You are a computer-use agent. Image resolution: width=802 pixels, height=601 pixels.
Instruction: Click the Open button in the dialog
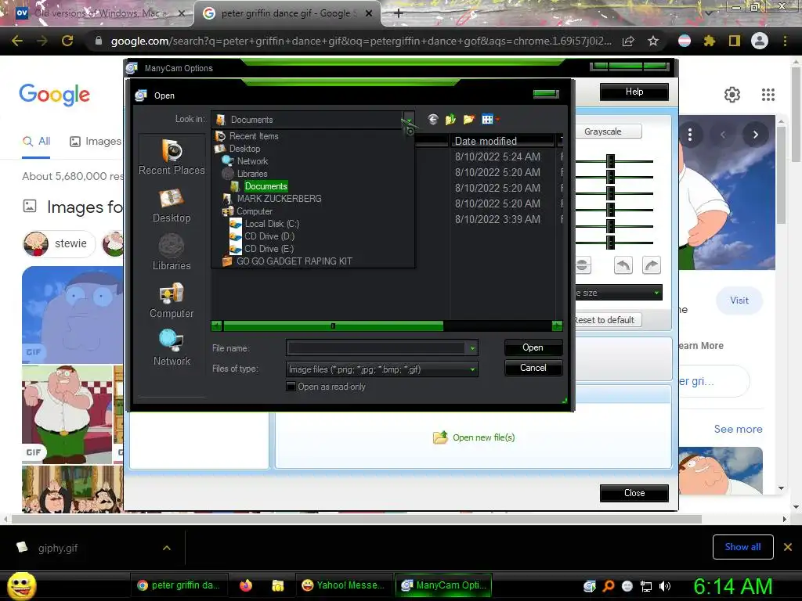(x=533, y=347)
